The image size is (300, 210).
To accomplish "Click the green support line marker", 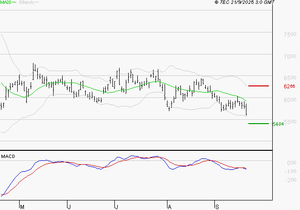I will tap(258, 124).
